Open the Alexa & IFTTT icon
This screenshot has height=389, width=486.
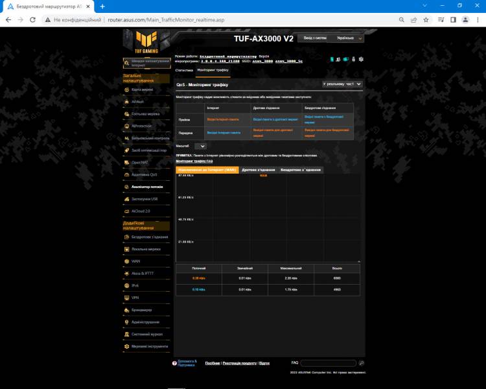tap(126, 274)
